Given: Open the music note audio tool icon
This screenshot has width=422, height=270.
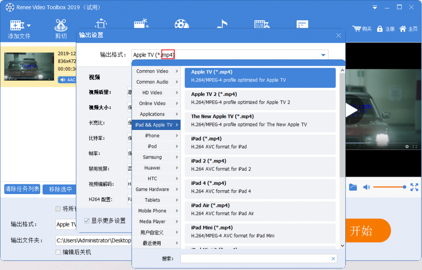Looking at the screenshot, I should (x=222, y=23).
